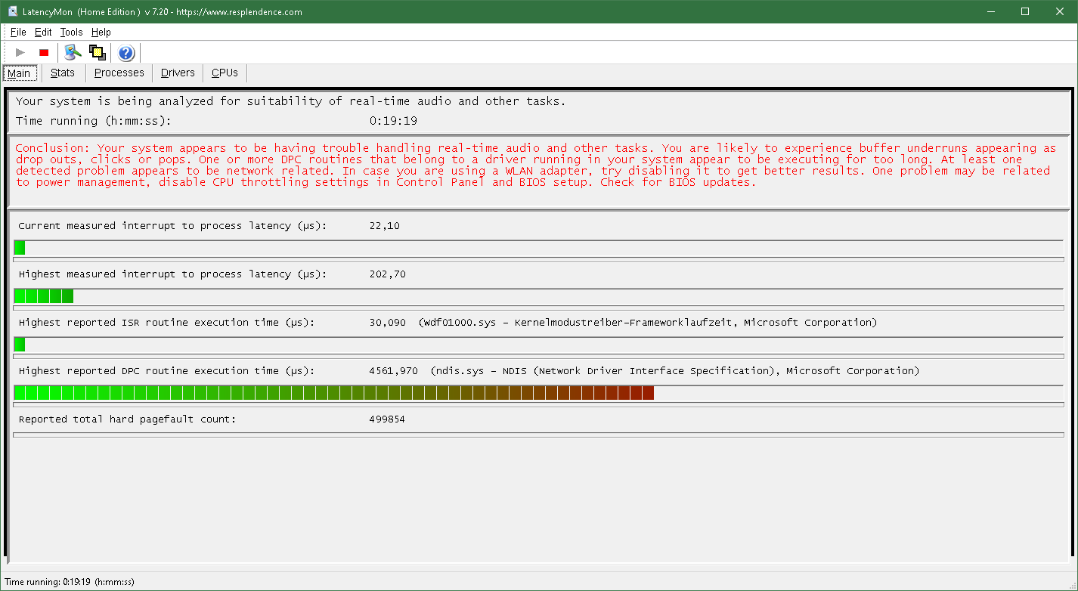Click the highest ISR execution time bar
1078x591 pixels.
pyautogui.click(x=538, y=345)
